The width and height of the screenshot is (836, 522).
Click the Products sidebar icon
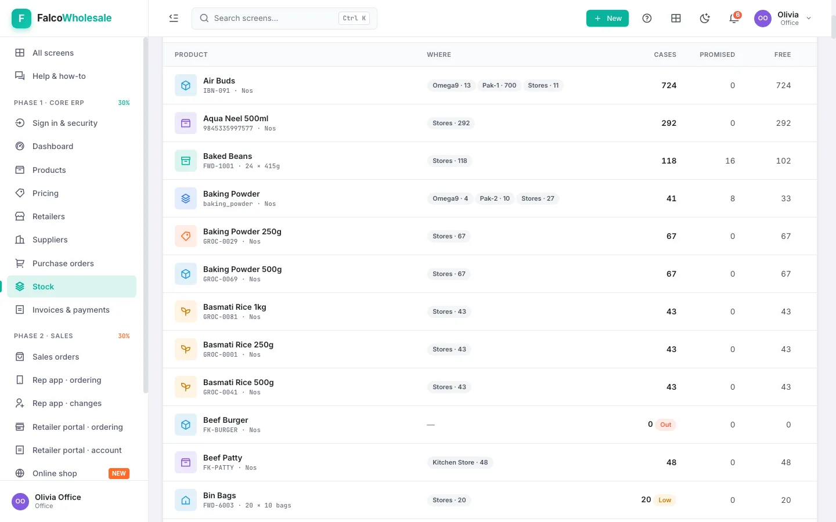coord(20,170)
